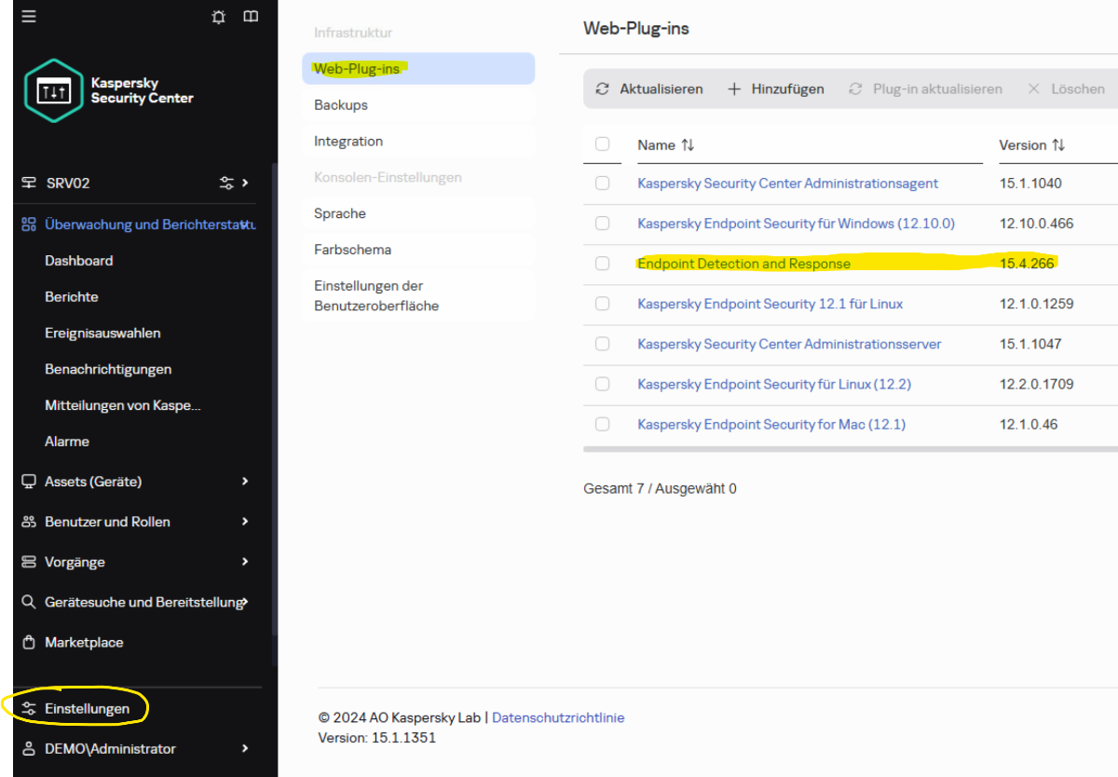
Task: Open Kaspersky Security Center Administrationsagent plug-in link
Action: 788,184
